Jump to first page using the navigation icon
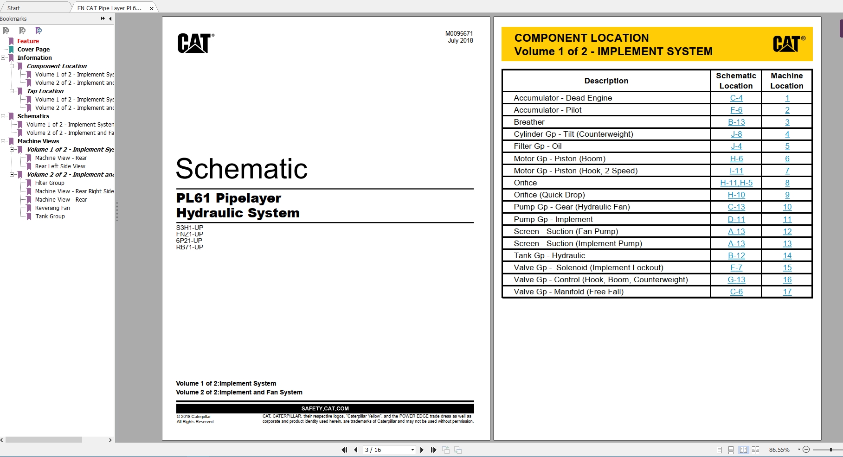 pyautogui.click(x=344, y=450)
